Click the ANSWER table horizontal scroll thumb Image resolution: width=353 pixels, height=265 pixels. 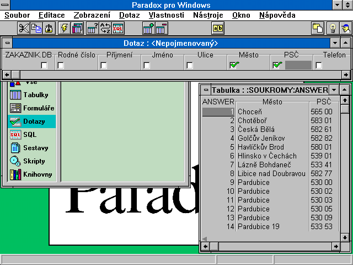[x=214, y=246]
